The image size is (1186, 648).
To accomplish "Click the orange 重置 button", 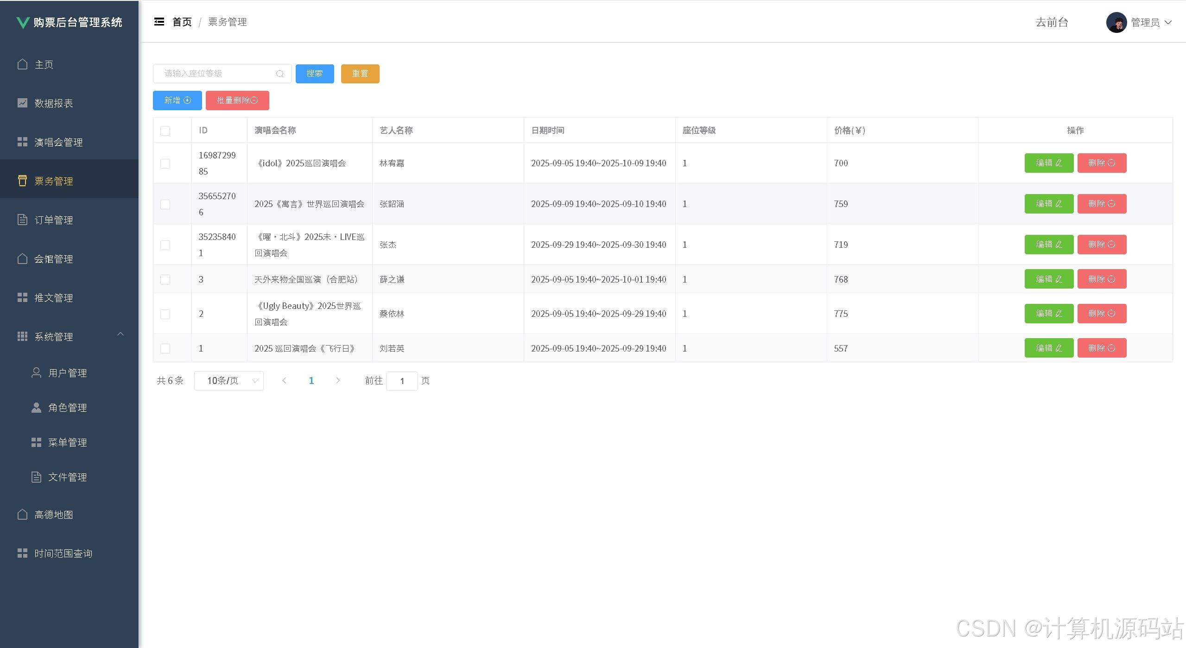I will click(x=360, y=74).
